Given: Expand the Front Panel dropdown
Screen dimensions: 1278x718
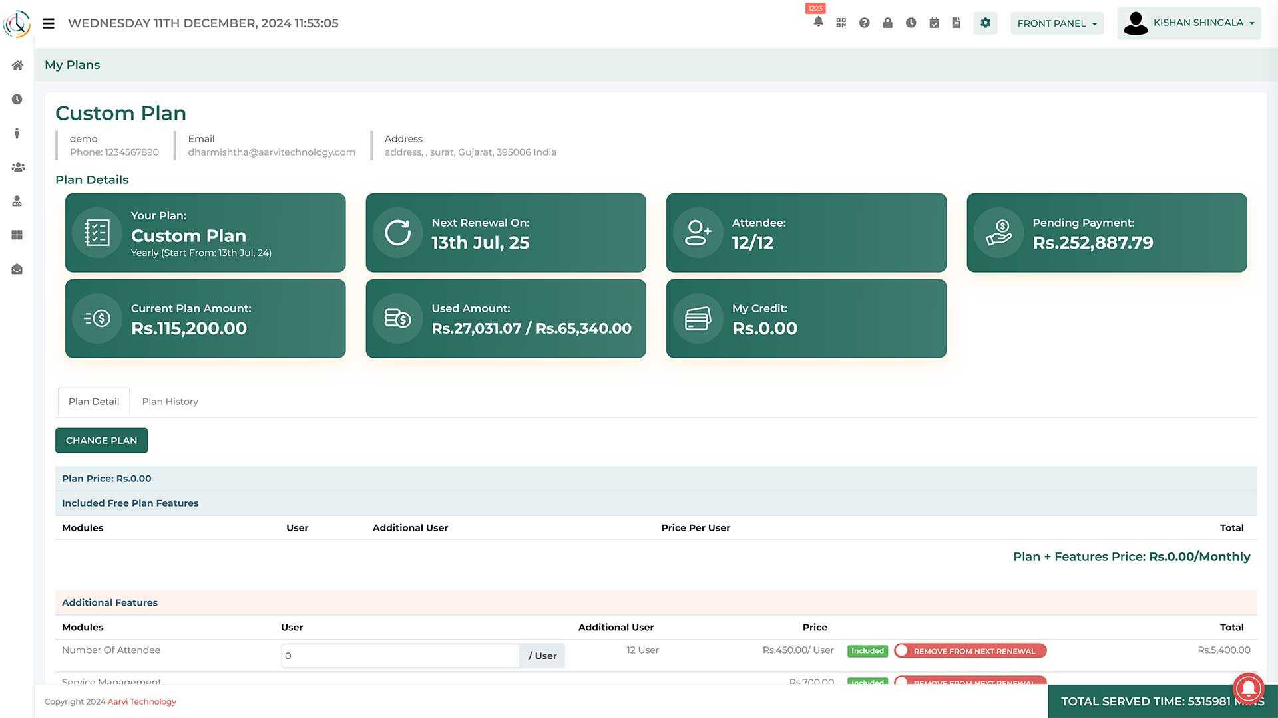Looking at the screenshot, I should [1057, 23].
